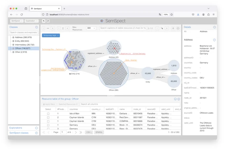Viewport: 225px width, 150px height.
Task: Minimize the resource table with chevron icon
Action: (x=175, y=99)
